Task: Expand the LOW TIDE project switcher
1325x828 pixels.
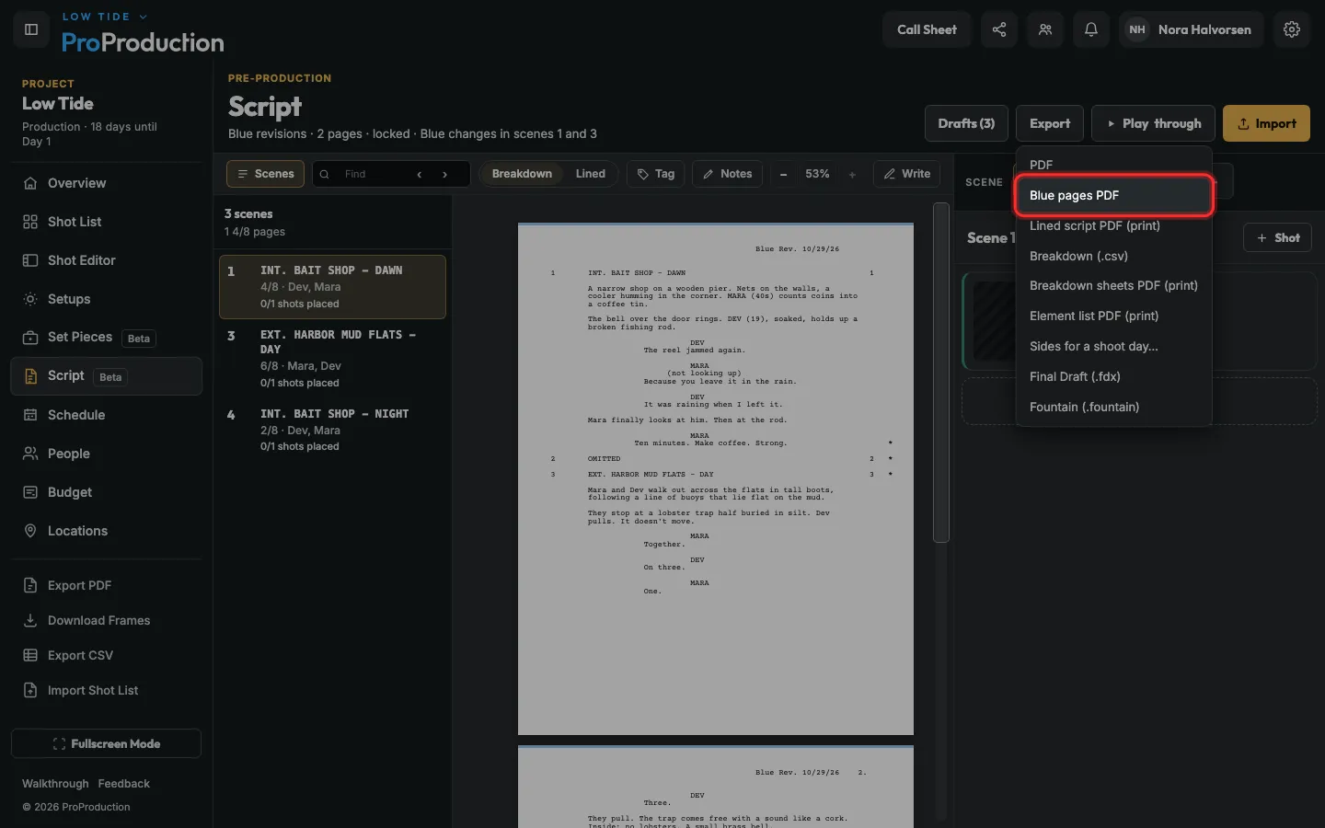Action: 105,17
